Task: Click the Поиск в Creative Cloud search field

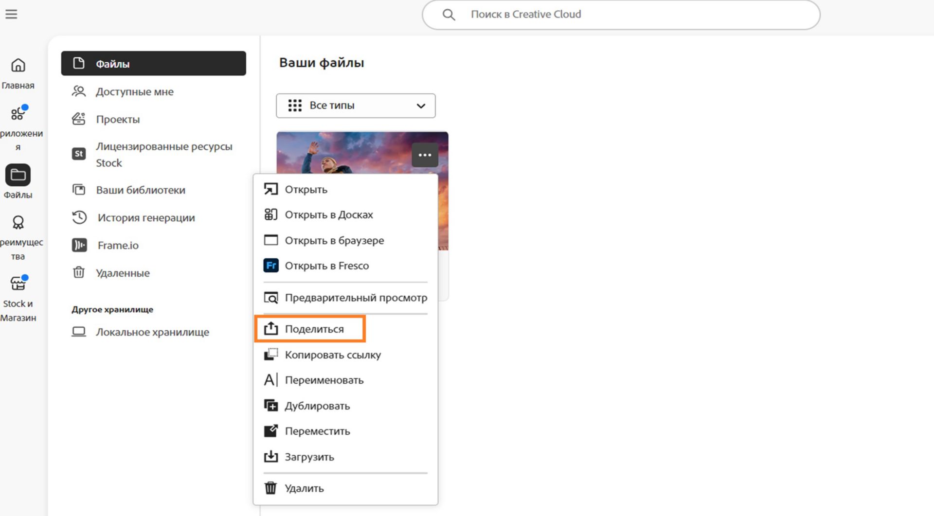Action: 621,15
